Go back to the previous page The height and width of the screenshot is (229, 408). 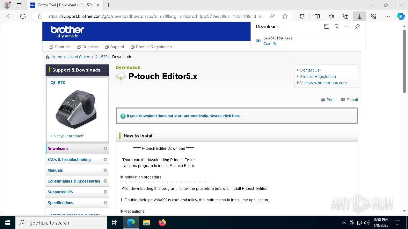pyautogui.click(x=9, y=16)
